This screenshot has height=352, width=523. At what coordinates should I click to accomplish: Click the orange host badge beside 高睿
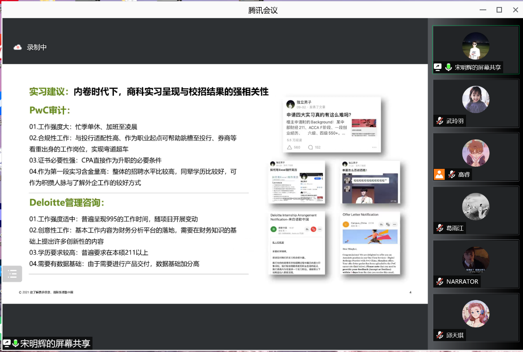[x=439, y=174]
